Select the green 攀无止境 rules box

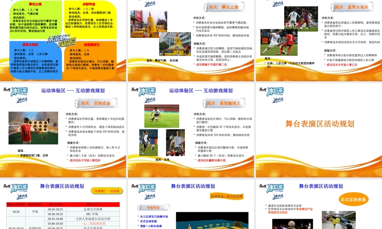pos(36,19)
